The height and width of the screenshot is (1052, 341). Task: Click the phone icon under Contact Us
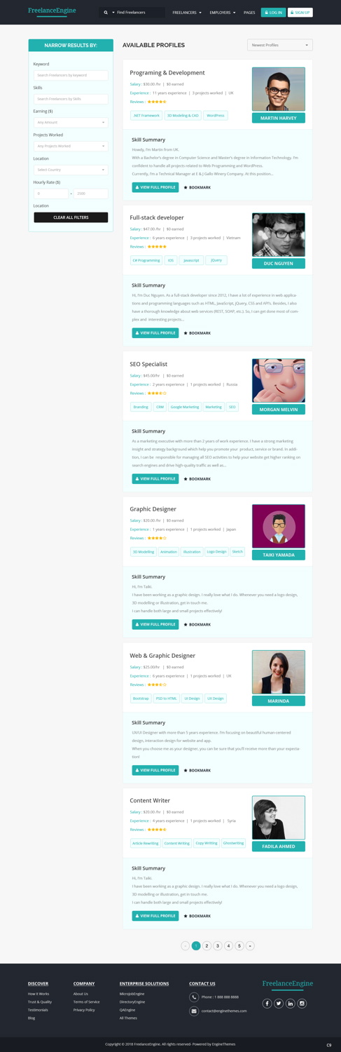pyautogui.click(x=194, y=997)
